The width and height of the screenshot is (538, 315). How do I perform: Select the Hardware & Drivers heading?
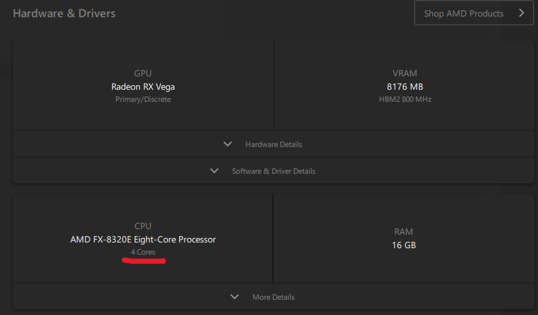[64, 13]
